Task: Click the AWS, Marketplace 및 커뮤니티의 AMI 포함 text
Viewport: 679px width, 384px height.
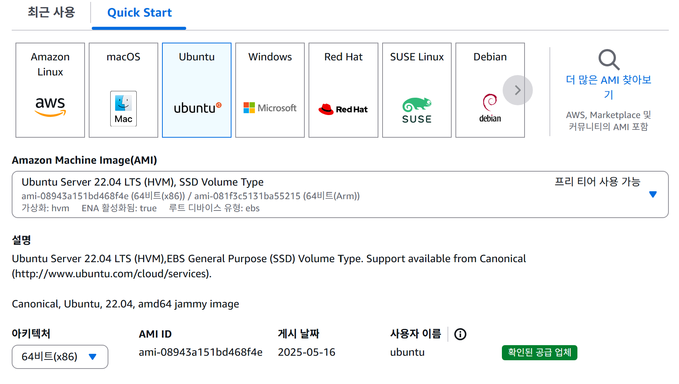Action: (x=608, y=121)
